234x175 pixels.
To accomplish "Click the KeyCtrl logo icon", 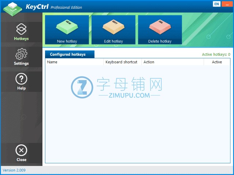I will click(x=12, y=9).
